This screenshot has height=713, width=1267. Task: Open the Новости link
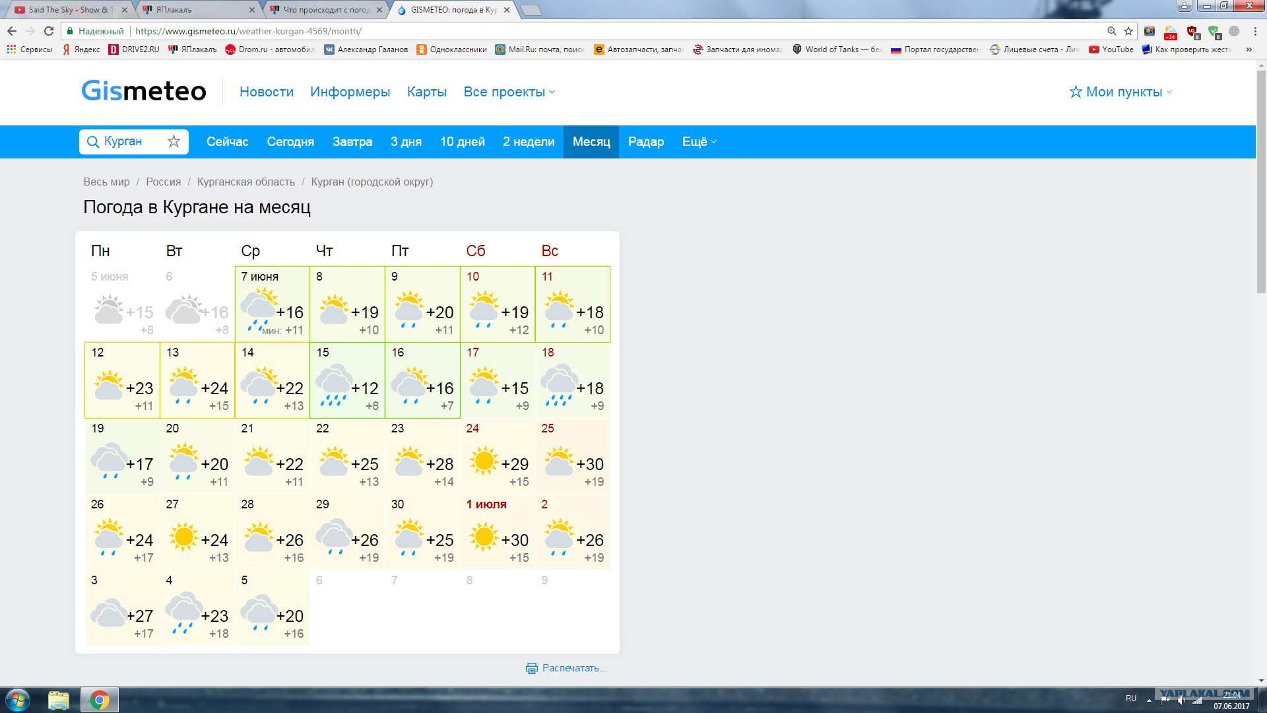[267, 92]
